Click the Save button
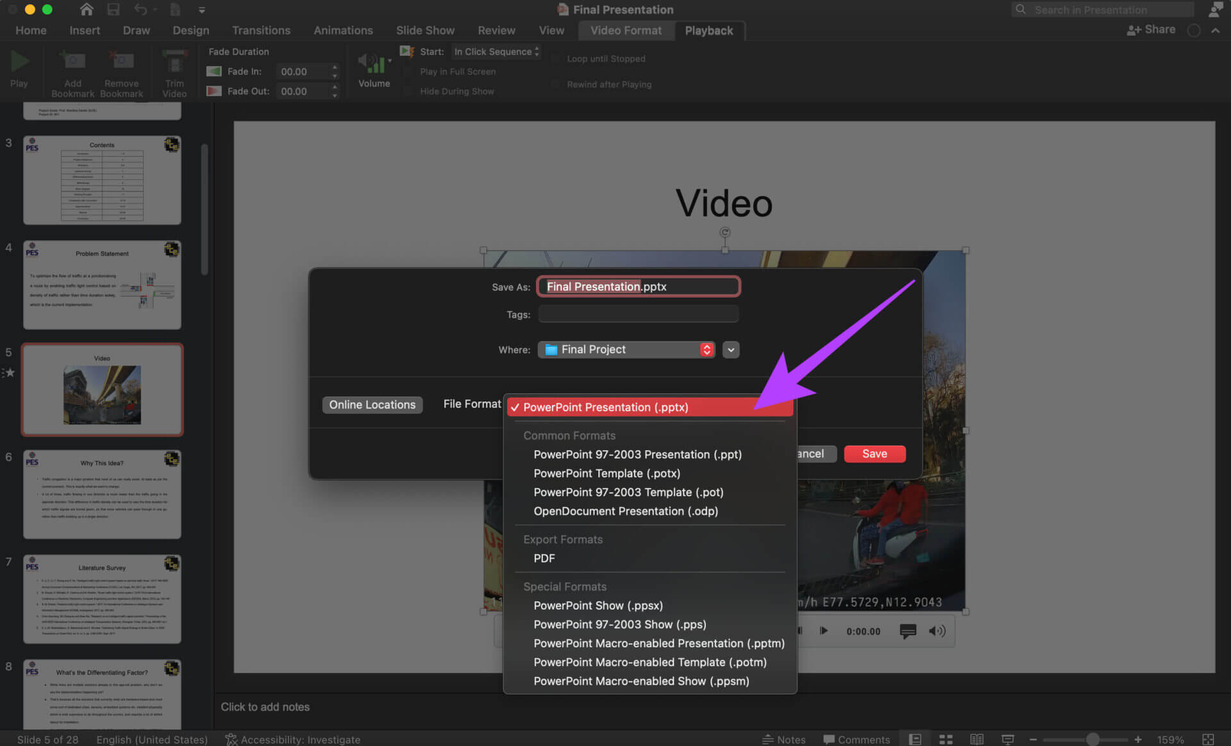The image size is (1231, 746). pos(874,453)
